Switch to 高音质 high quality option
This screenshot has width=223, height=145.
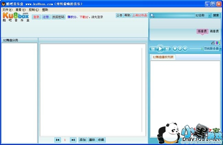click(x=215, y=31)
